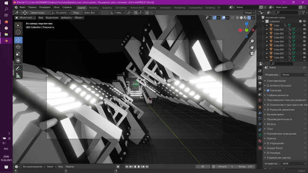Click the zoom magnifier in viewport
Image resolution: width=308 pixels, height=173 pixels.
252,41
